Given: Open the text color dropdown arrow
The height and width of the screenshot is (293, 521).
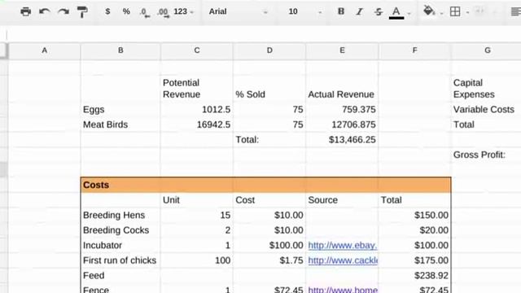Looking at the screenshot, I should [409, 13].
